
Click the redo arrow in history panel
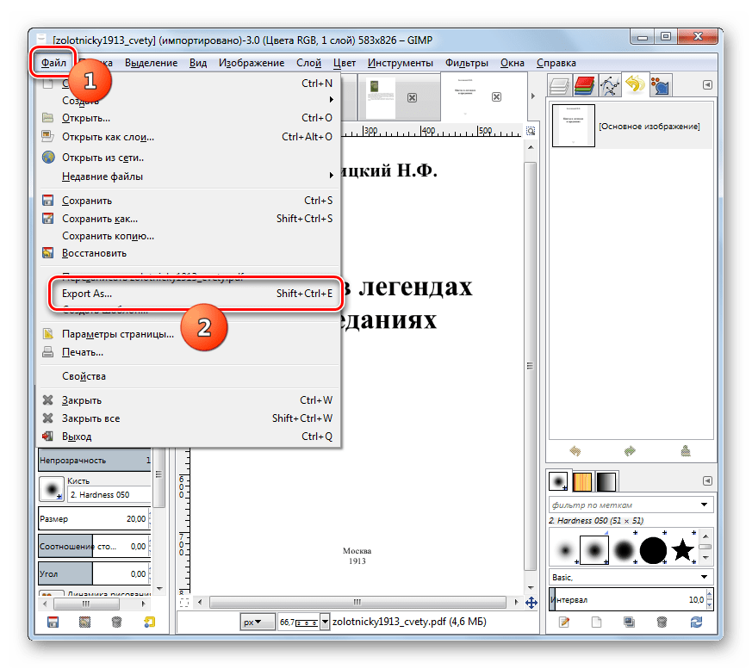click(x=630, y=451)
